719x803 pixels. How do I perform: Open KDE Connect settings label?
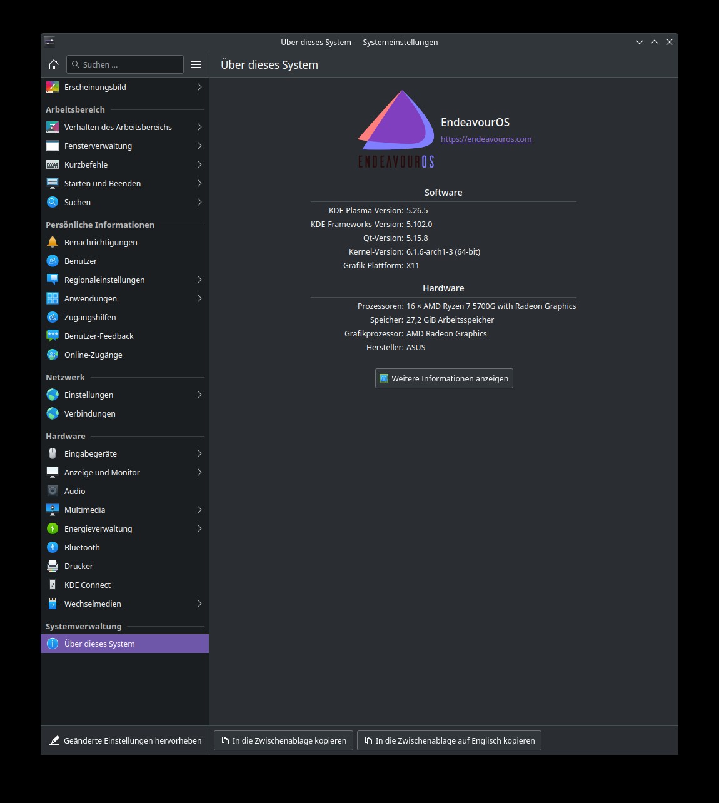[x=88, y=585]
